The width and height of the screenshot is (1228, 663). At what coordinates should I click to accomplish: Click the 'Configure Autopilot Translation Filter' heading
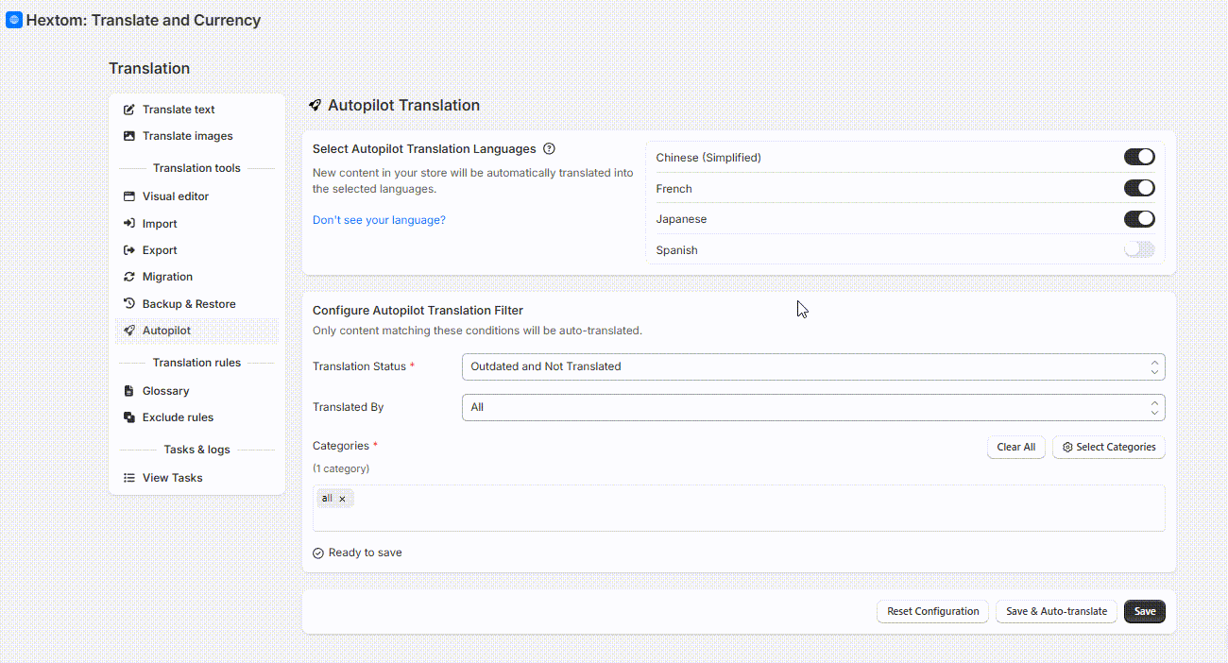coord(418,311)
